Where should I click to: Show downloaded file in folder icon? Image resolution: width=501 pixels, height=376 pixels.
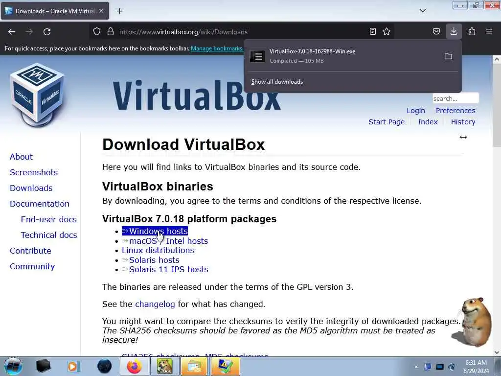448,56
